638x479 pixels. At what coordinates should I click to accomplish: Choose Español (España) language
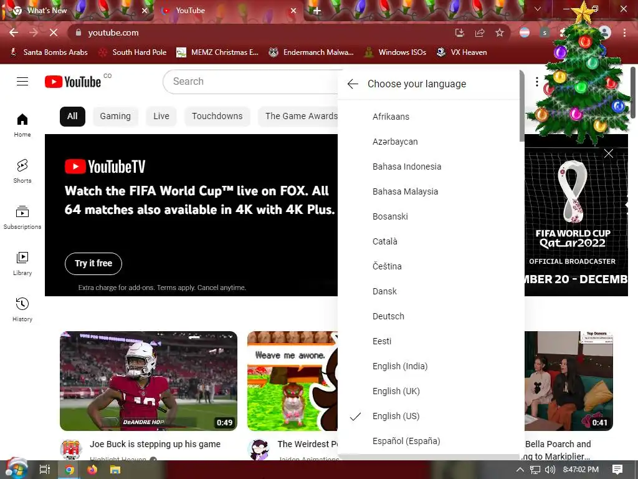429,441
